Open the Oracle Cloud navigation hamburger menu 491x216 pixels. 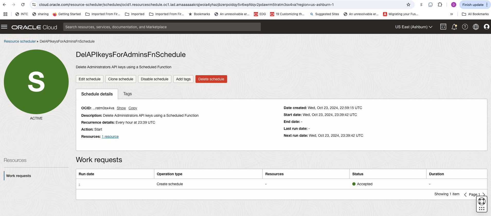pyautogui.click(x=4, y=27)
